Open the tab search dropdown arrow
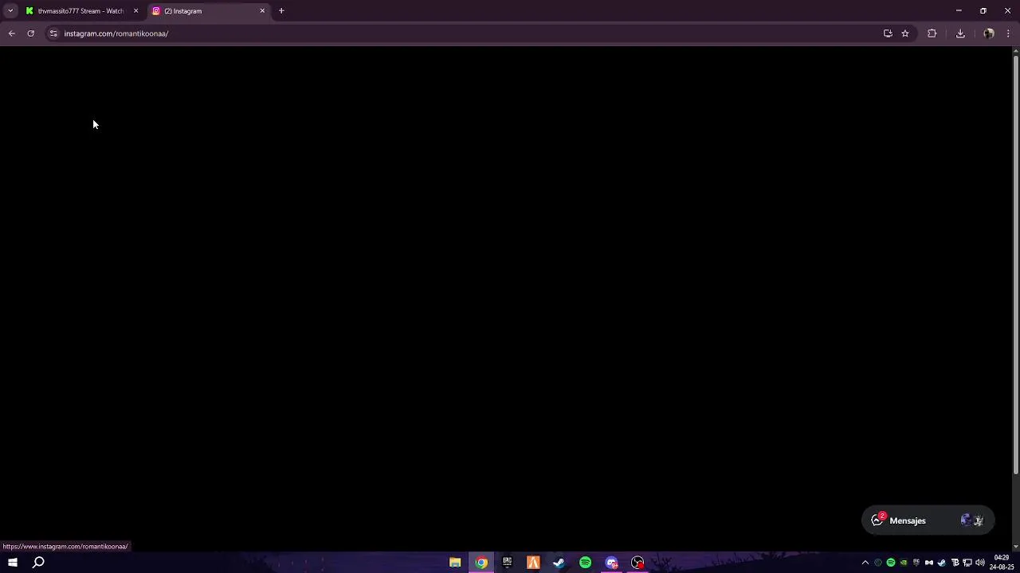 point(10,11)
